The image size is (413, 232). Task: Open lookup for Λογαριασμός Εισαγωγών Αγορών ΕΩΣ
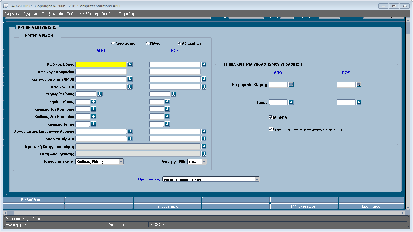click(204, 131)
